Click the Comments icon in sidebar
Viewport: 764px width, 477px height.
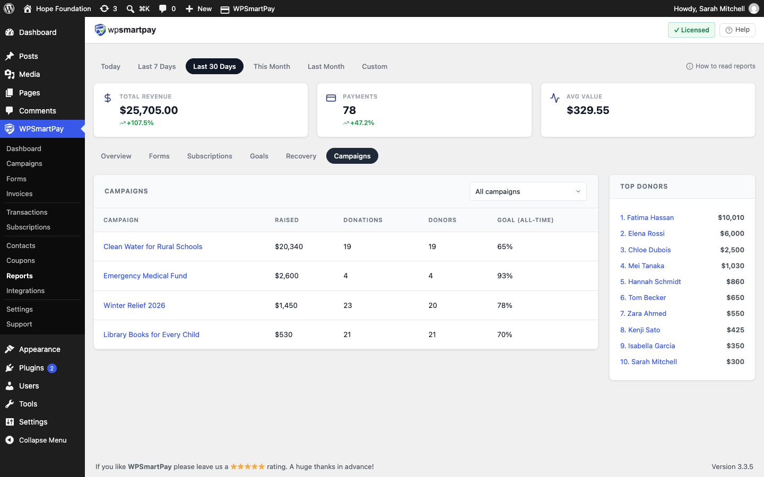pyautogui.click(x=10, y=111)
